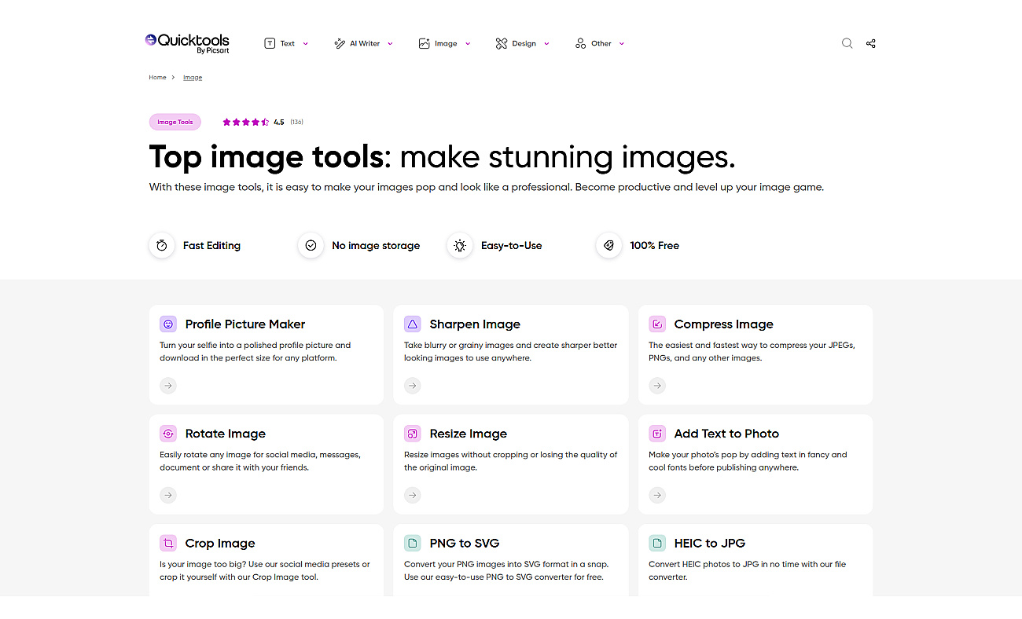The width and height of the screenshot is (1022, 619).
Task: Open Resize Image tool title
Action: click(469, 434)
